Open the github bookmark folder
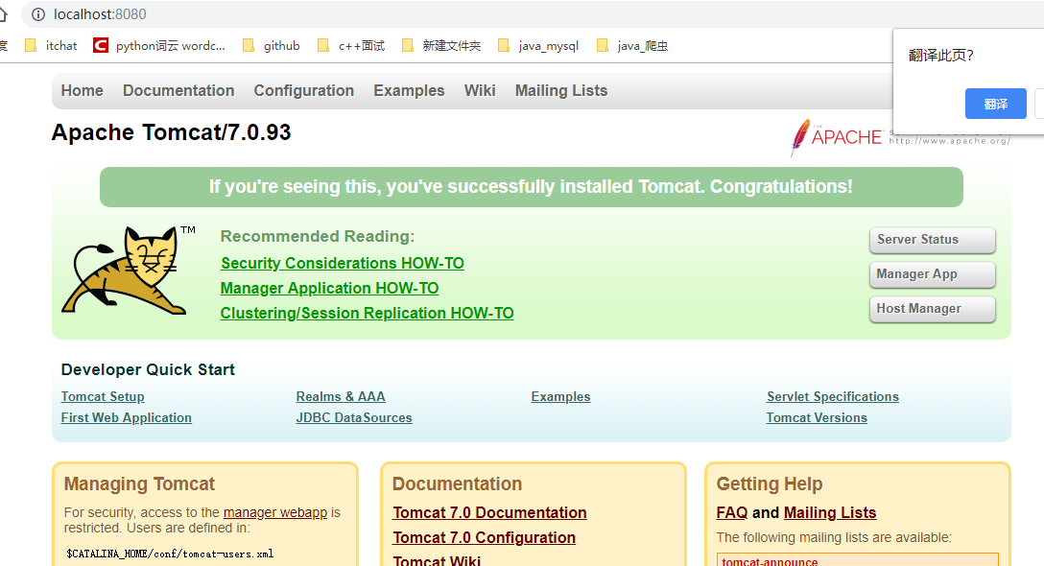Screen dimensions: 1044x566 271,45
